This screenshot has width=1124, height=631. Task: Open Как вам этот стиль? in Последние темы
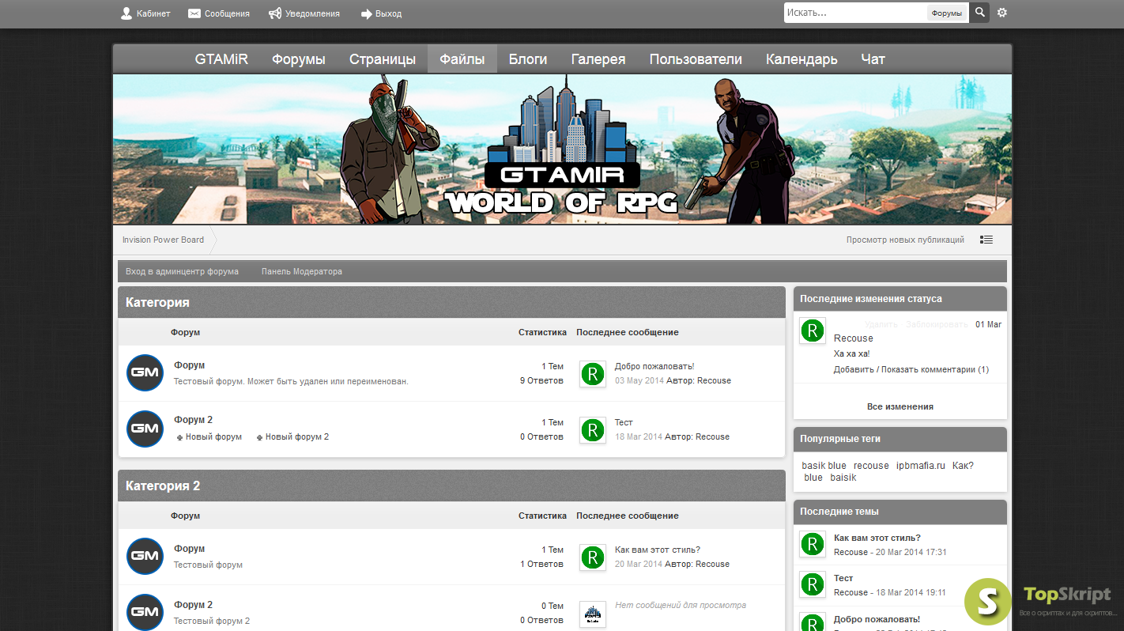pyautogui.click(x=877, y=538)
